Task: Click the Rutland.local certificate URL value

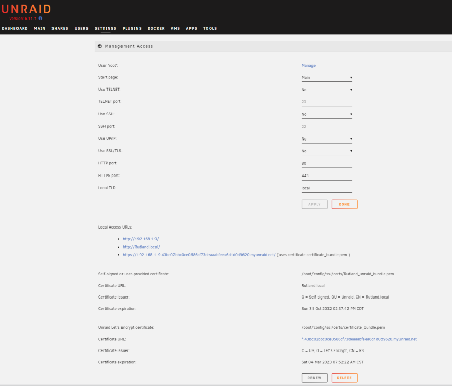Action: pos(313,286)
